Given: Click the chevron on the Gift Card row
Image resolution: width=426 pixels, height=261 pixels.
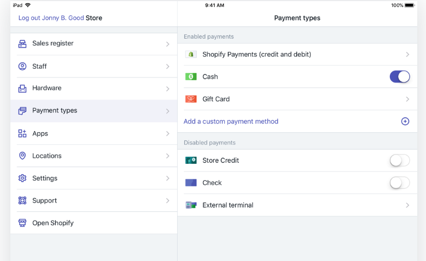Looking at the screenshot, I should pyautogui.click(x=407, y=99).
